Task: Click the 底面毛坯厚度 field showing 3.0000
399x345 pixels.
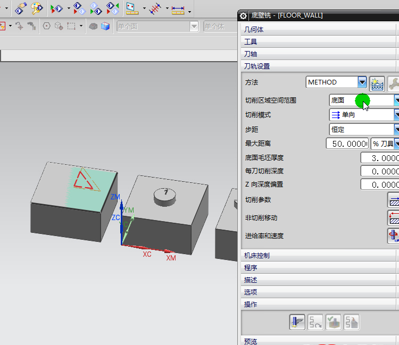Action: tap(379, 158)
